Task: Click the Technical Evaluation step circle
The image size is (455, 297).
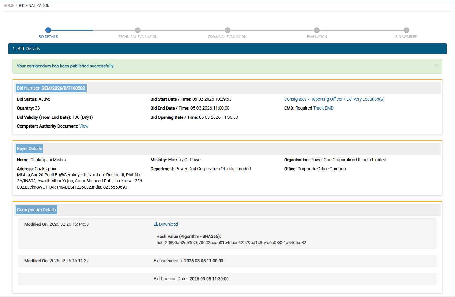Action: click(138, 30)
